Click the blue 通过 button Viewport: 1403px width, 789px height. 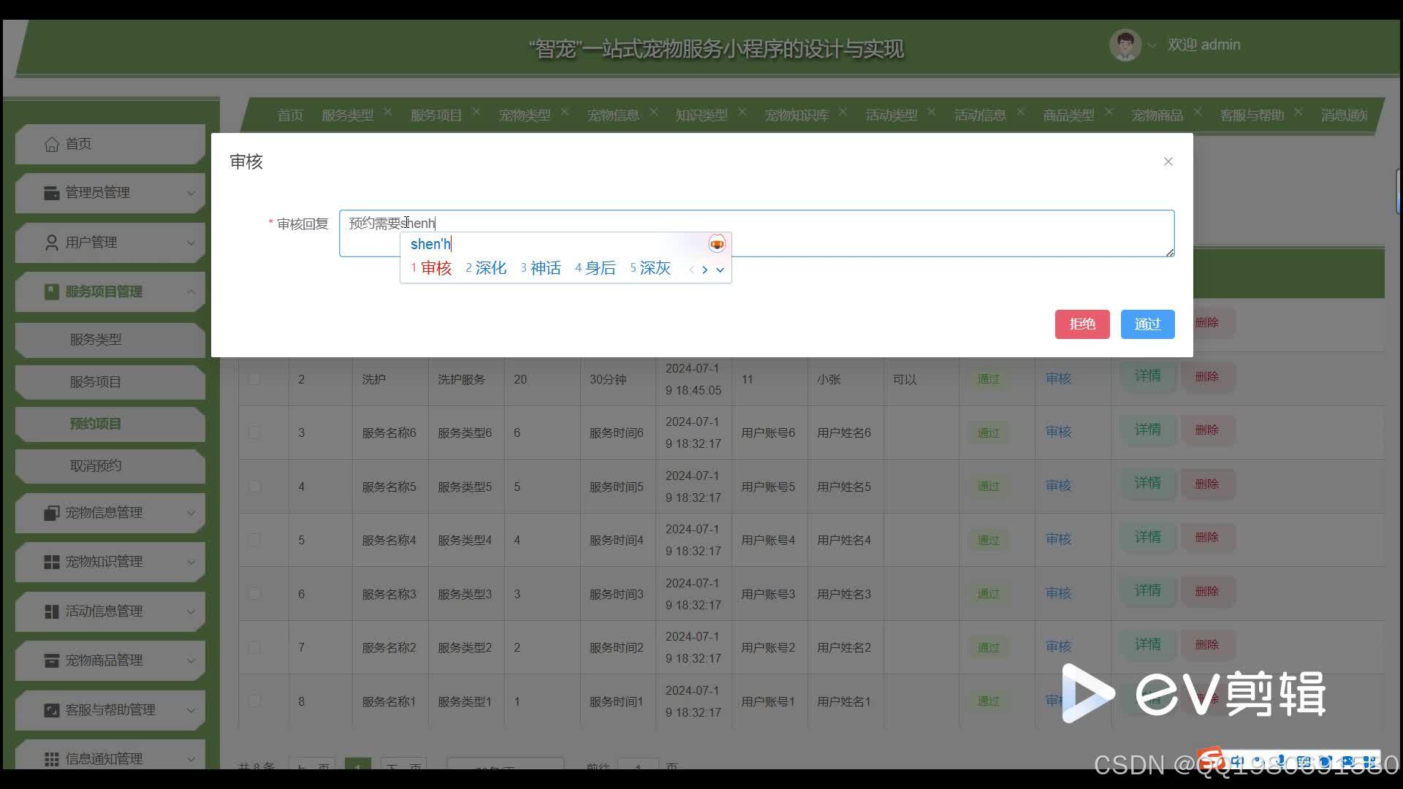1147,324
